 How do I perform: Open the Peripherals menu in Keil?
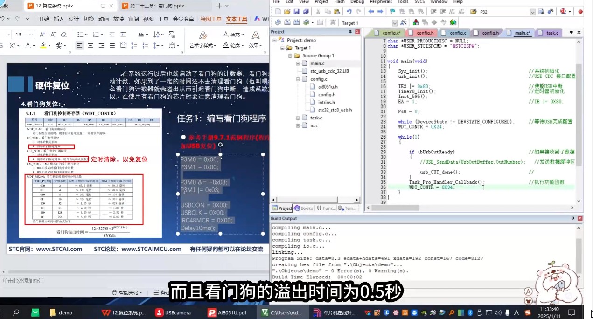click(x=381, y=2)
